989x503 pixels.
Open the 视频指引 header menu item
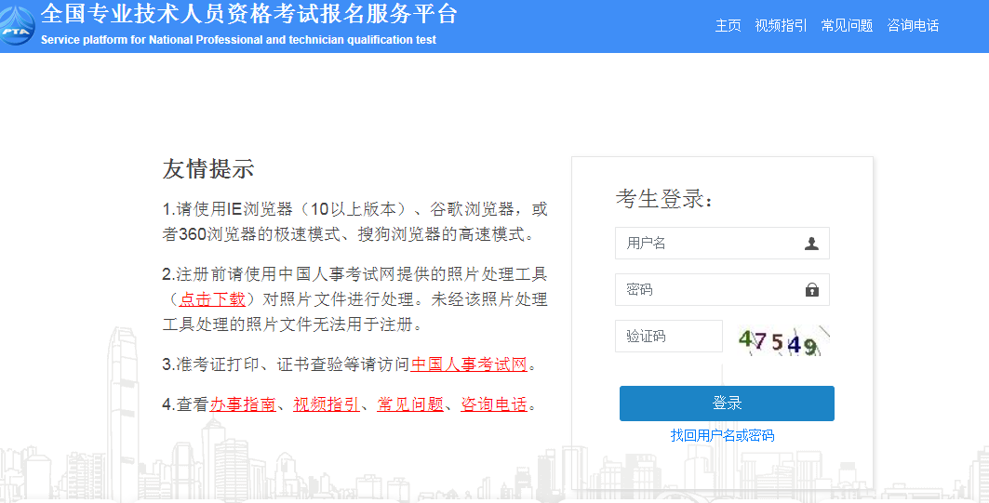[x=781, y=25]
